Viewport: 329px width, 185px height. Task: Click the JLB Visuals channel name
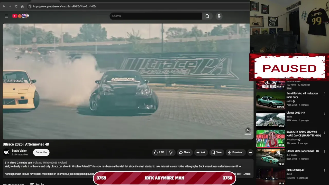tap(292, 155)
